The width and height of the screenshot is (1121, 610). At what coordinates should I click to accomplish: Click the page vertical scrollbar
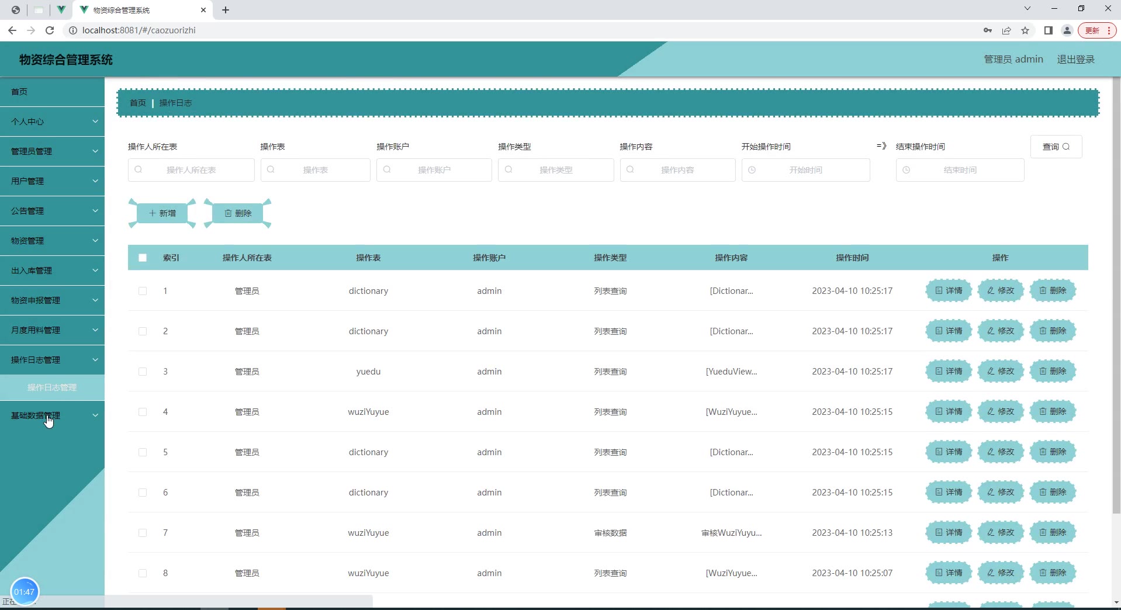[x=1116, y=295]
